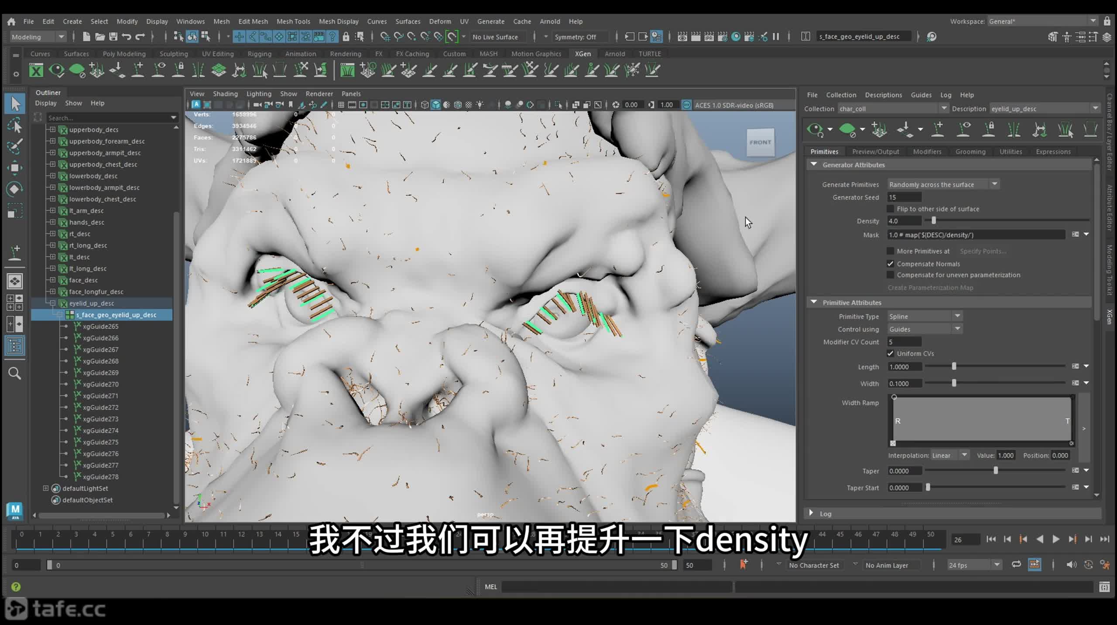Click the help question mark icon
Image resolution: width=1117 pixels, height=625 pixels.
(16, 587)
